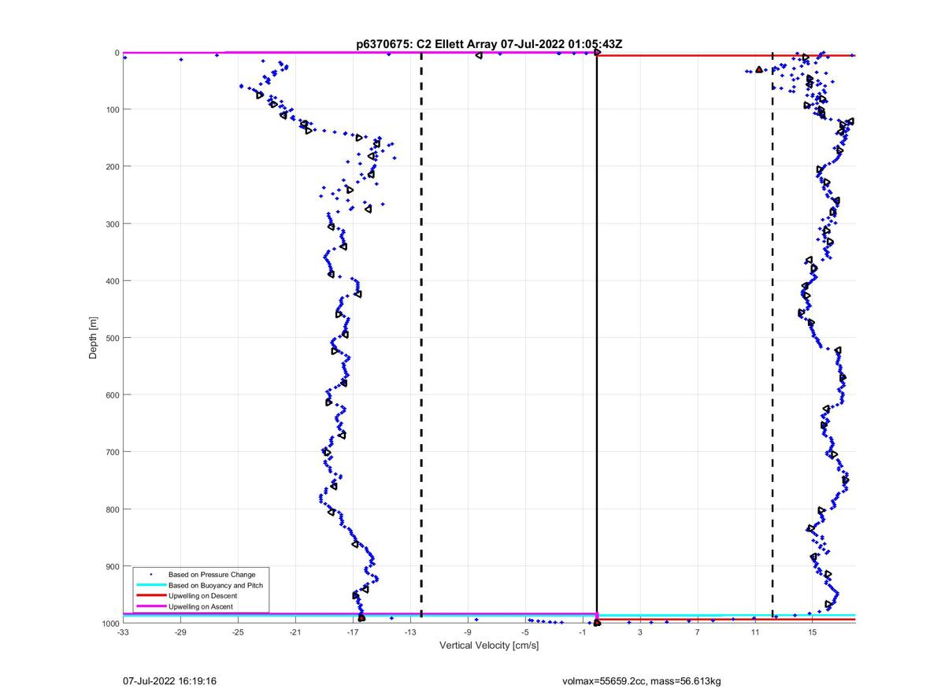Click legend entry "Based on Buoyancy and Pitch"
The image size is (945, 700).
[216, 585]
